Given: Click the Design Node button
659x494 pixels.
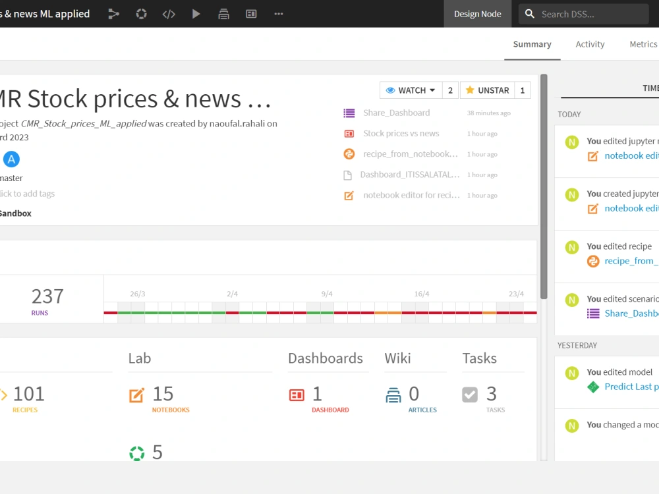Looking at the screenshot, I should click(x=477, y=14).
